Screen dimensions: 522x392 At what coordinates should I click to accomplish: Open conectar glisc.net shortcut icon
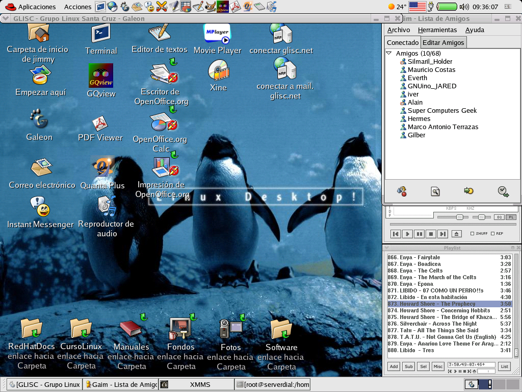click(x=281, y=33)
